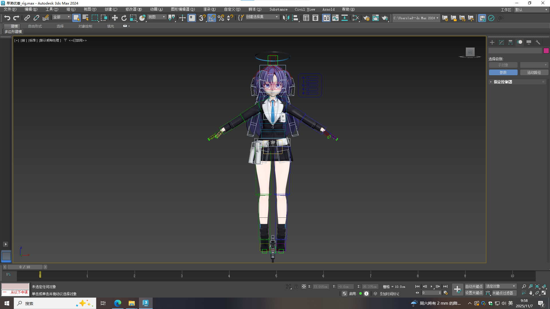This screenshot has height=309, width=550.
Task: Toggle 3D snaps on
Action: click(202, 18)
